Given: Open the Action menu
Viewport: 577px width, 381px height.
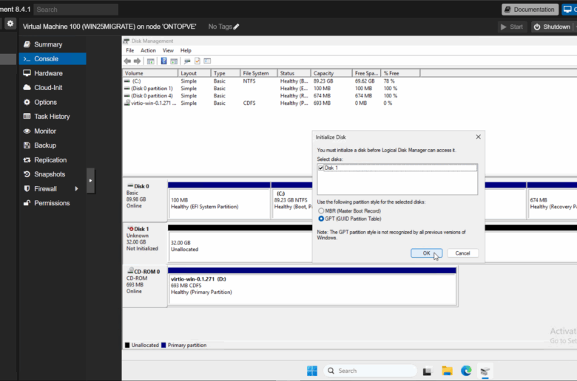Looking at the screenshot, I should (148, 50).
